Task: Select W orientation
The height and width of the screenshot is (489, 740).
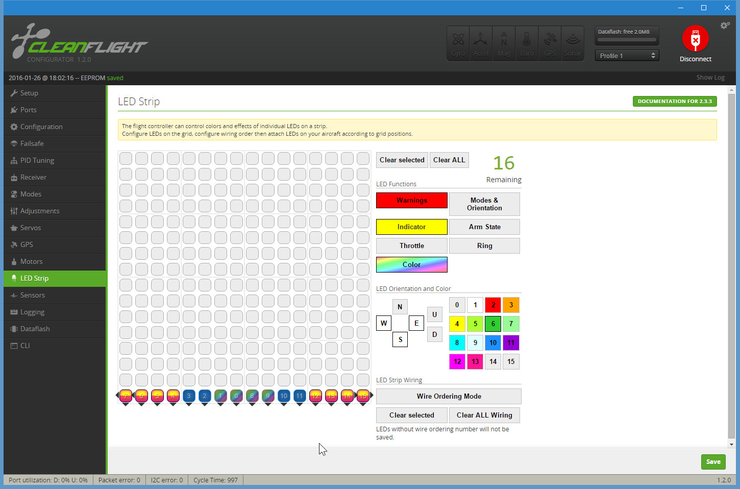Action: (x=384, y=323)
